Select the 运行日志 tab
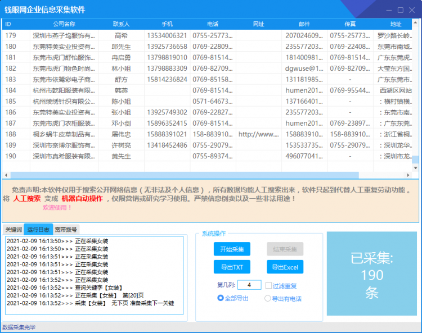 click(38, 229)
